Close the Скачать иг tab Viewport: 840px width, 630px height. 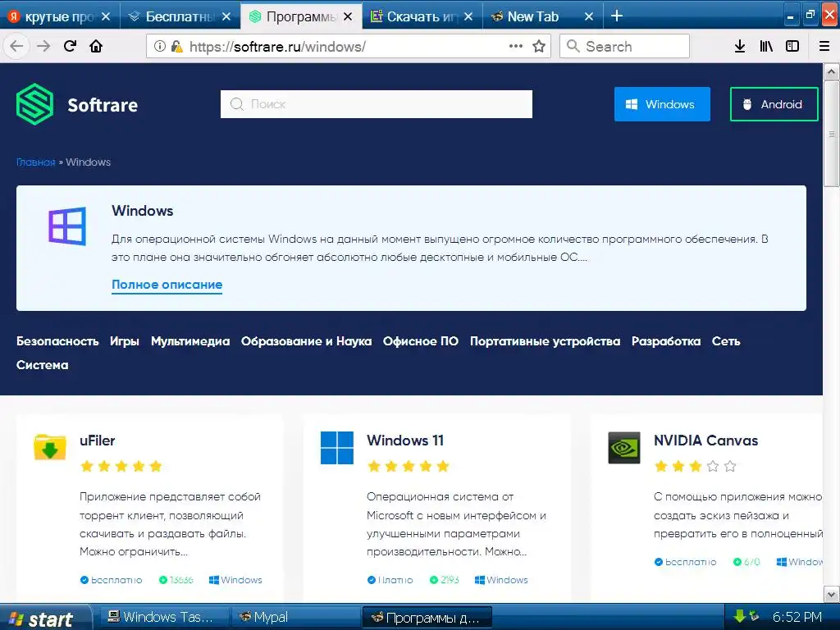pos(468,16)
